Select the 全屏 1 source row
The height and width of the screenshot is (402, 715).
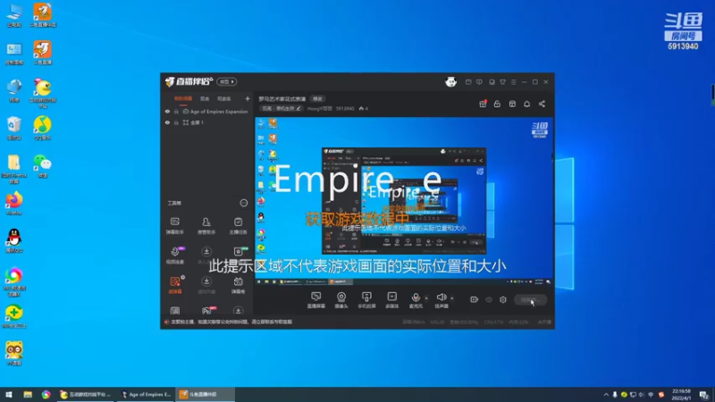[x=206, y=122]
